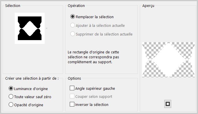Click the Créer une sélection à partir de label
The width and height of the screenshot is (198, 114).
(x=32, y=79)
